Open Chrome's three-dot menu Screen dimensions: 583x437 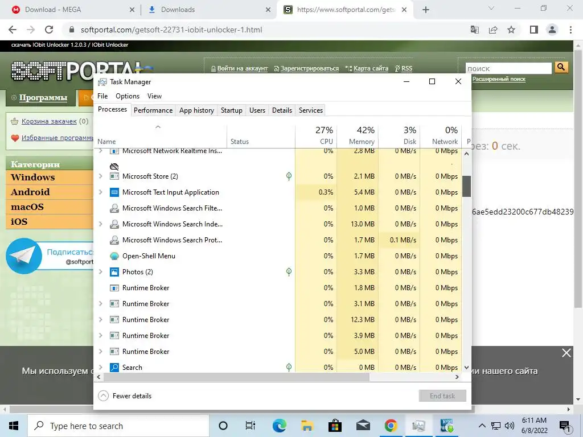tap(570, 30)
